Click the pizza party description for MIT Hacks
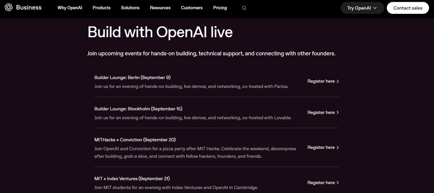Screen dimensions: 434x193 click(195, 153)
